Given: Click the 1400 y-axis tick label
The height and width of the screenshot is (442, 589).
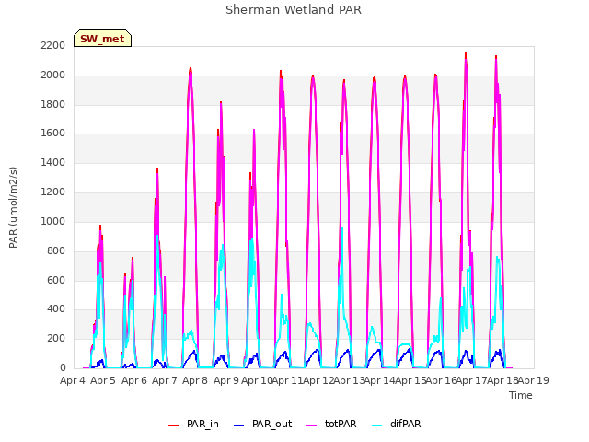Looking at the screenshot, I should coord(53,162).
